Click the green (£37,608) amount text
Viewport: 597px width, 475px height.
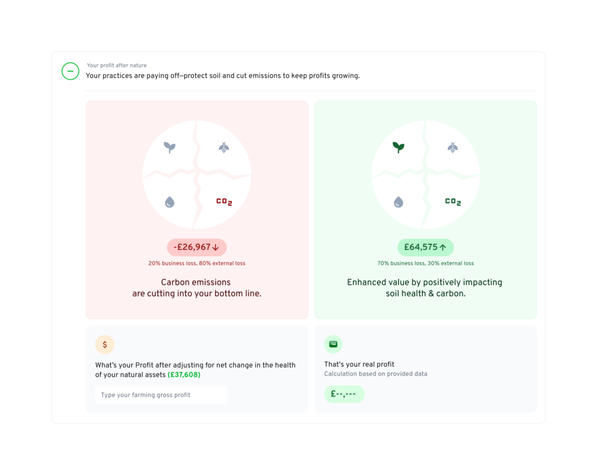[x=184, y=375]
